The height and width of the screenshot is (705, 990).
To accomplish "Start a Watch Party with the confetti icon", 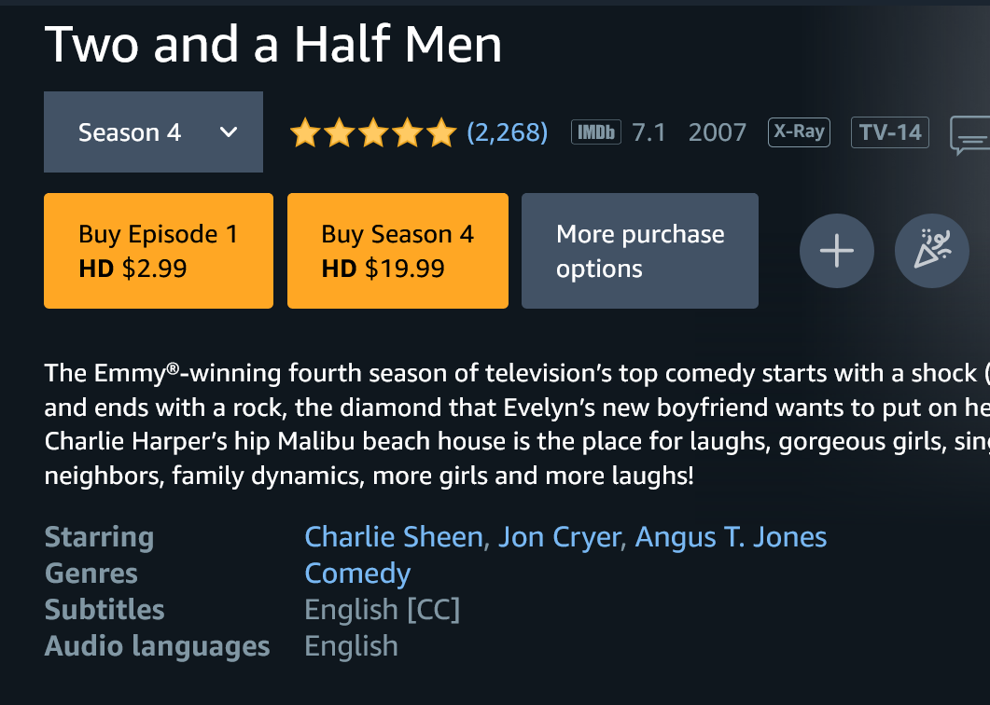I will point(931,251).
